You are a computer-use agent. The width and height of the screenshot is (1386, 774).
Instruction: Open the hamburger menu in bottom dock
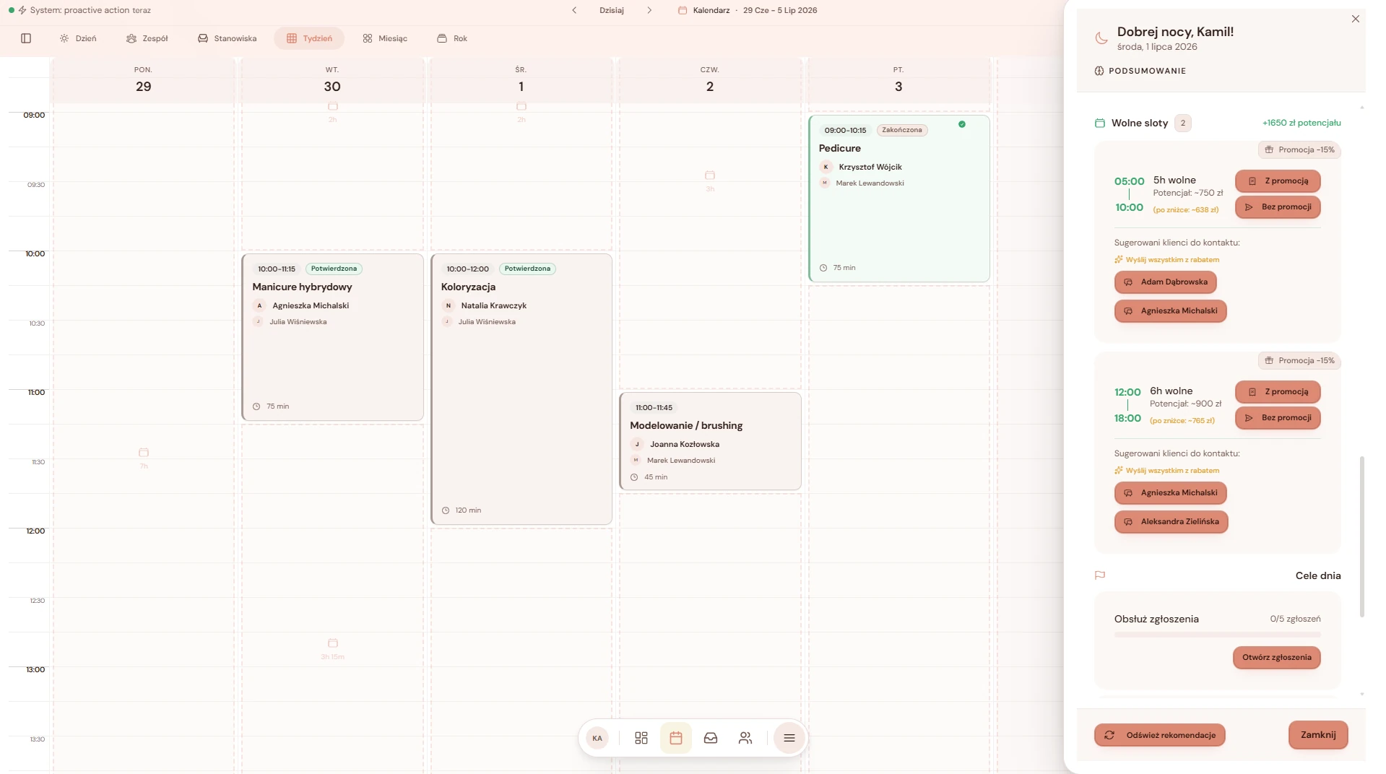pyautogui.click(x=789, y=738)
